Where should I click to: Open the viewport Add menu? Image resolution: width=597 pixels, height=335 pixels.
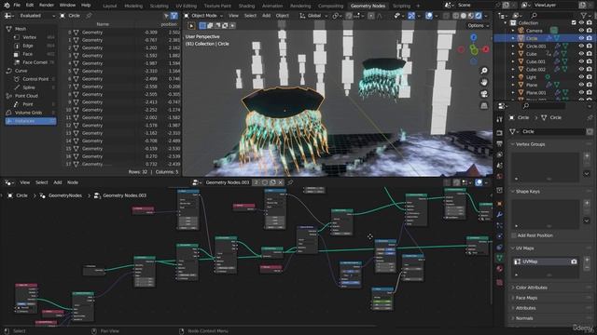[x=266, y=16]
